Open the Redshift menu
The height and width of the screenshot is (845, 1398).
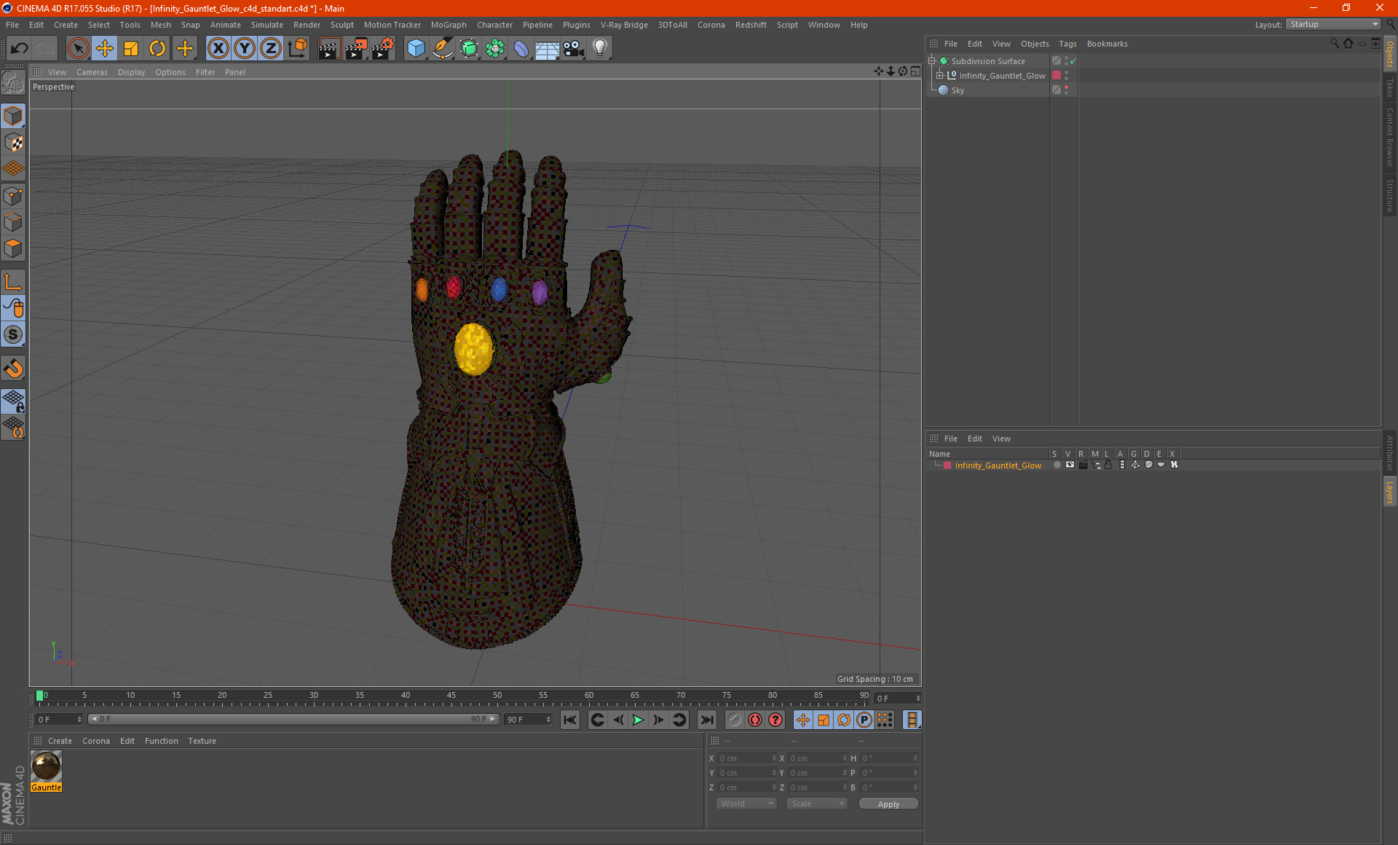[x=751, y=25]
